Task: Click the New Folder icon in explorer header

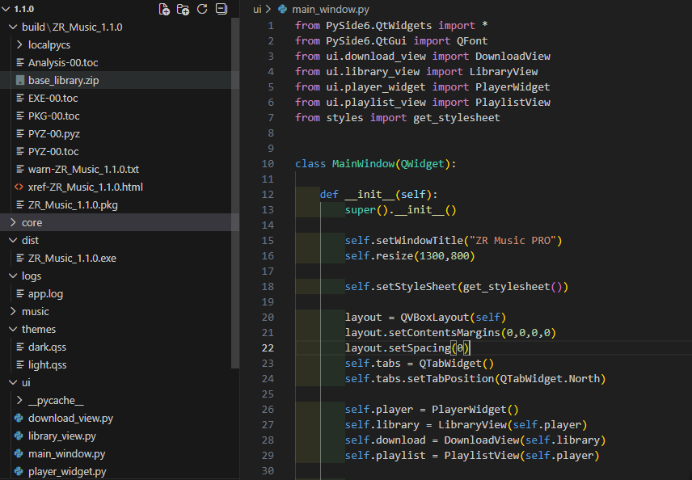Action: point(184,9)
